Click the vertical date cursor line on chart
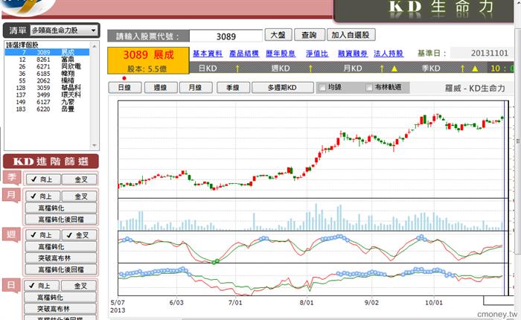521x320 pixels. click(x=505, y=198)
